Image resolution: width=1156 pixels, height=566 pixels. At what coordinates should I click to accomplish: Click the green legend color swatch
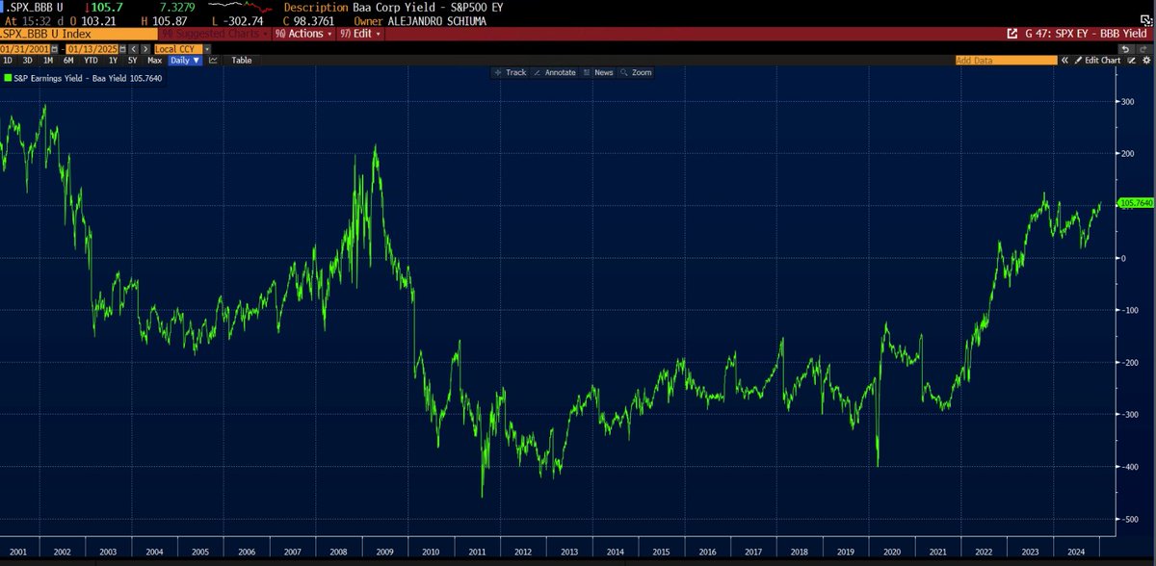[8, 78]
